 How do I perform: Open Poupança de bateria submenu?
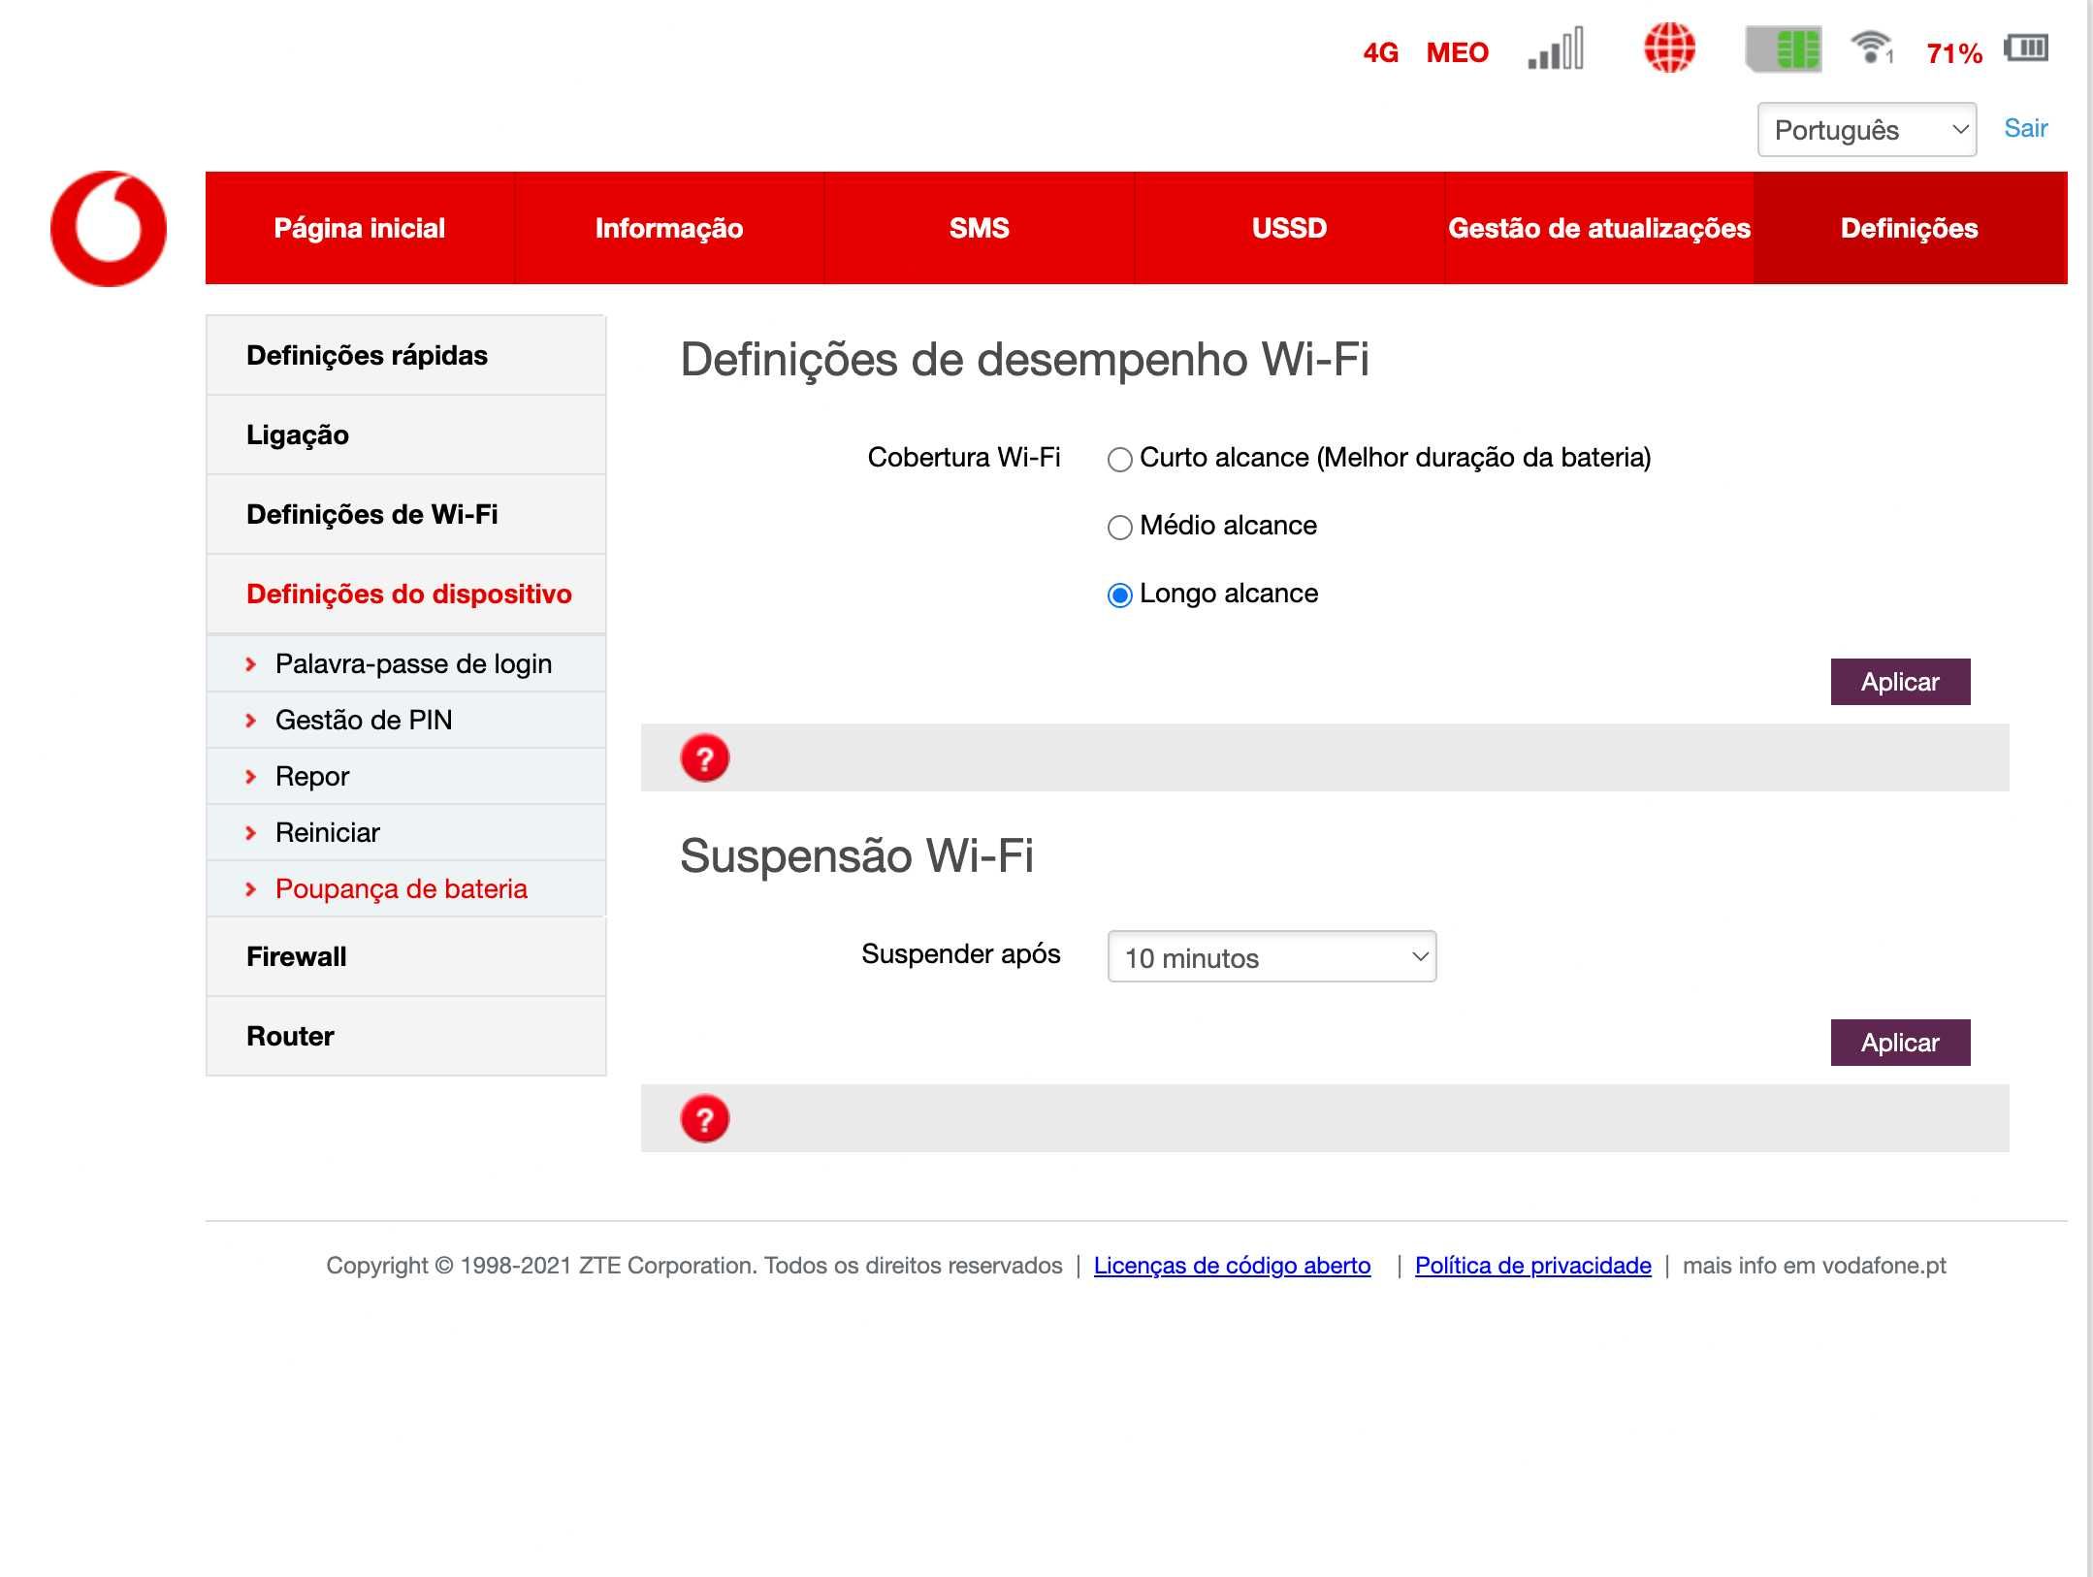pyautogui.click(x=406, y=889)
